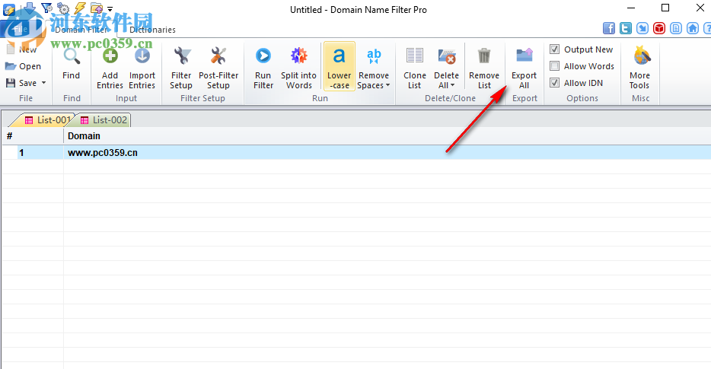Select the List-001 tab

click(x=46, y=120)
